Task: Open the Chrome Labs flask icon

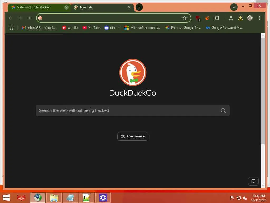Action: (x=231, y=18)
